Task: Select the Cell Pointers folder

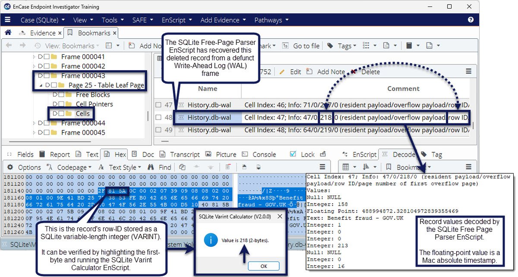Action: [94, 104]
